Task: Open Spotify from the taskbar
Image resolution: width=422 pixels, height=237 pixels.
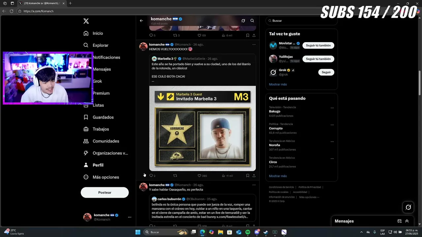Action: 248,232
